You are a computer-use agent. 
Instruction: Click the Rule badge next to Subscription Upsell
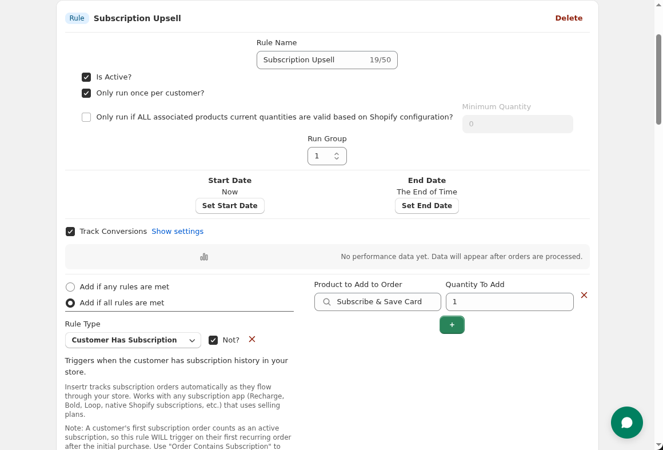77,18
